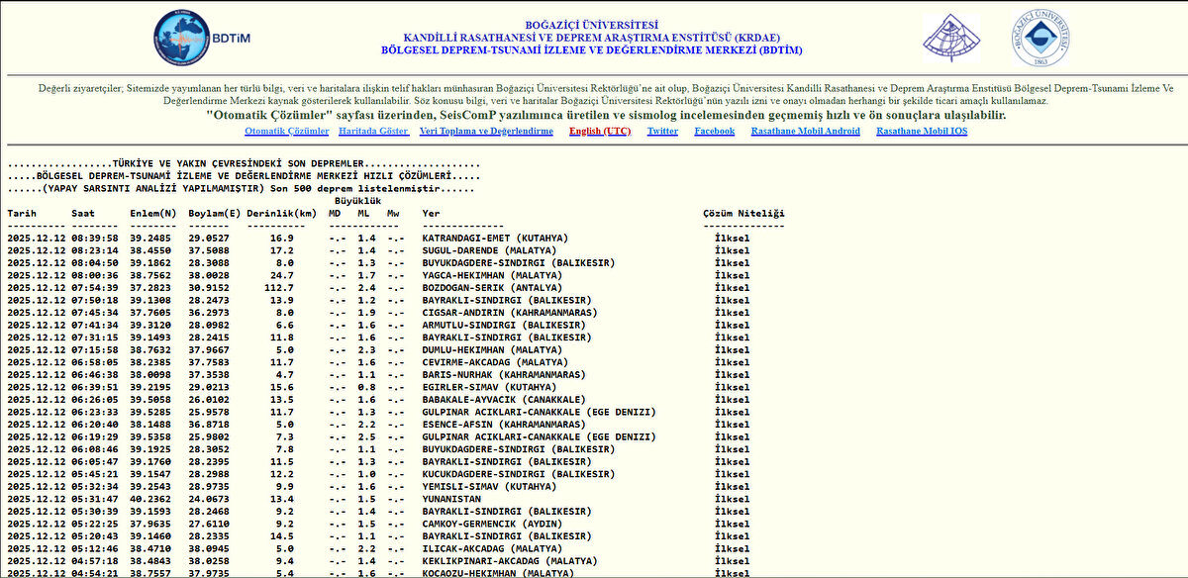
Task: Go to Veri Toplama ve Değerlendirme
Action: 486,132
